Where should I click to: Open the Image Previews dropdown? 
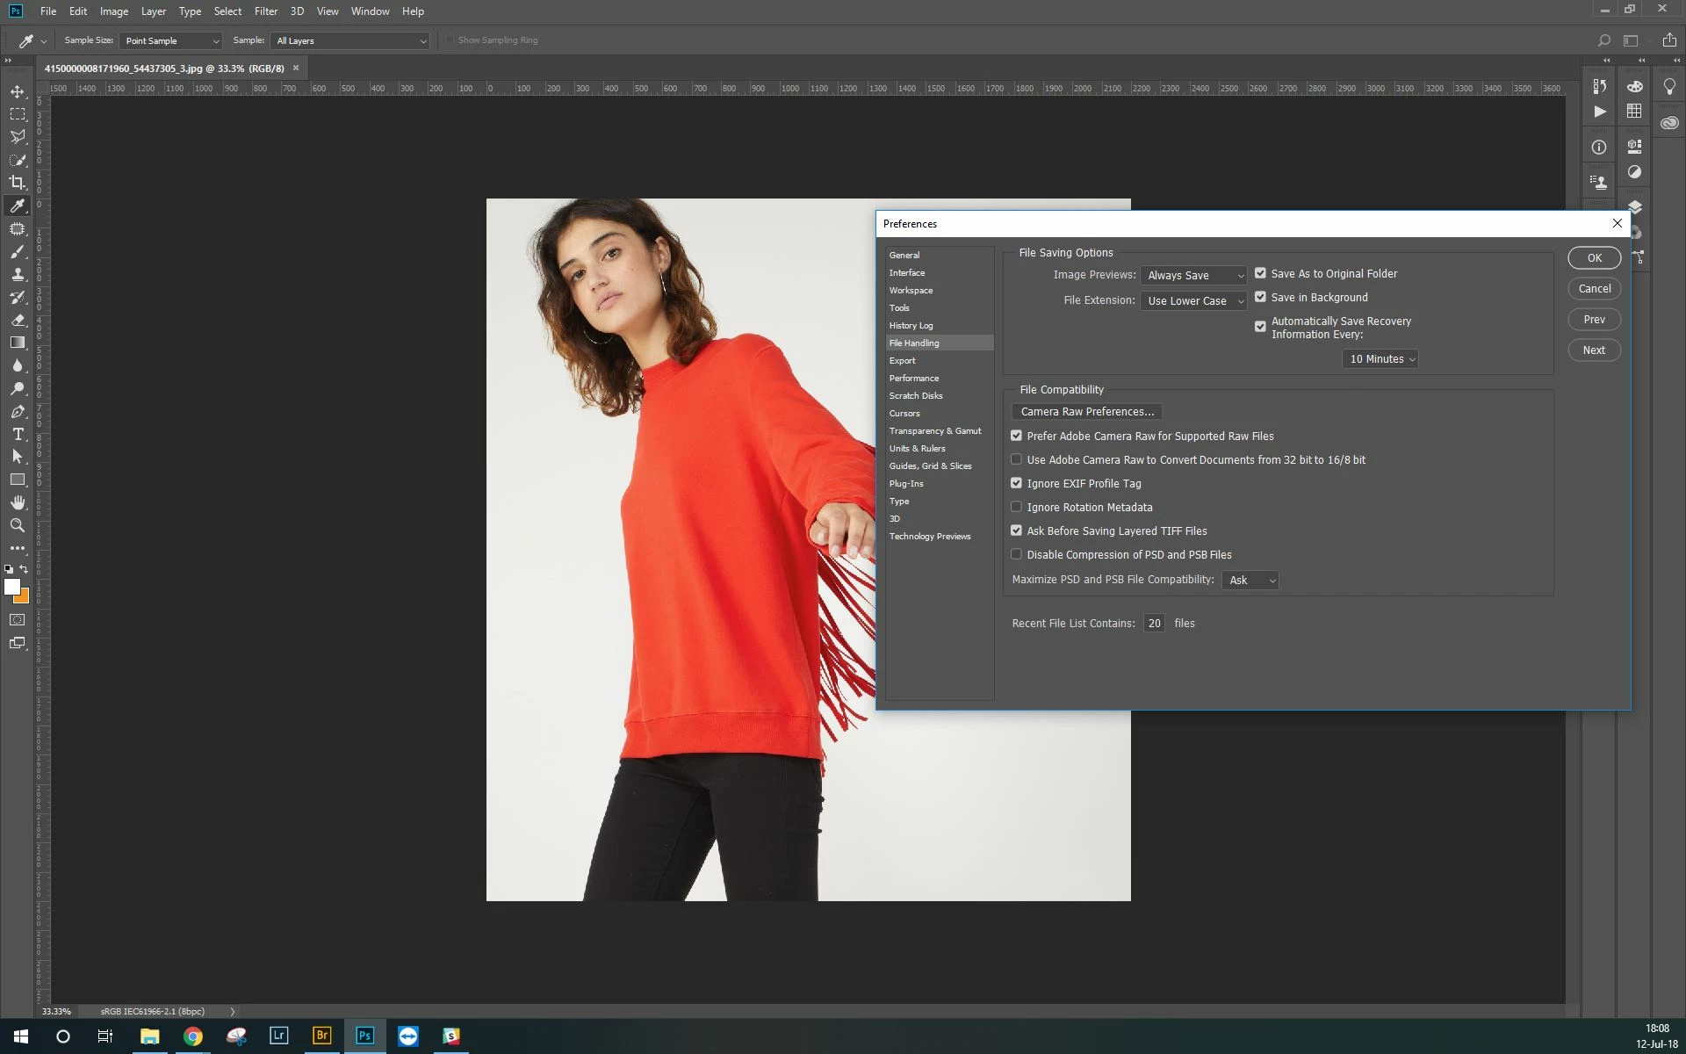tap(1193, 276)
